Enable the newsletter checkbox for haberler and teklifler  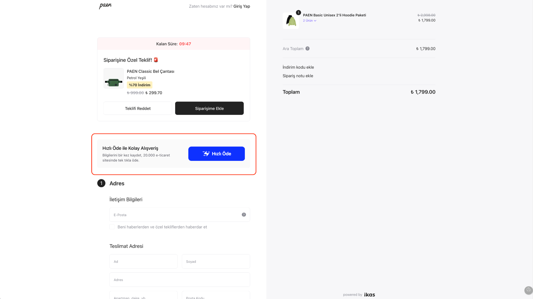tap(112, 227)
